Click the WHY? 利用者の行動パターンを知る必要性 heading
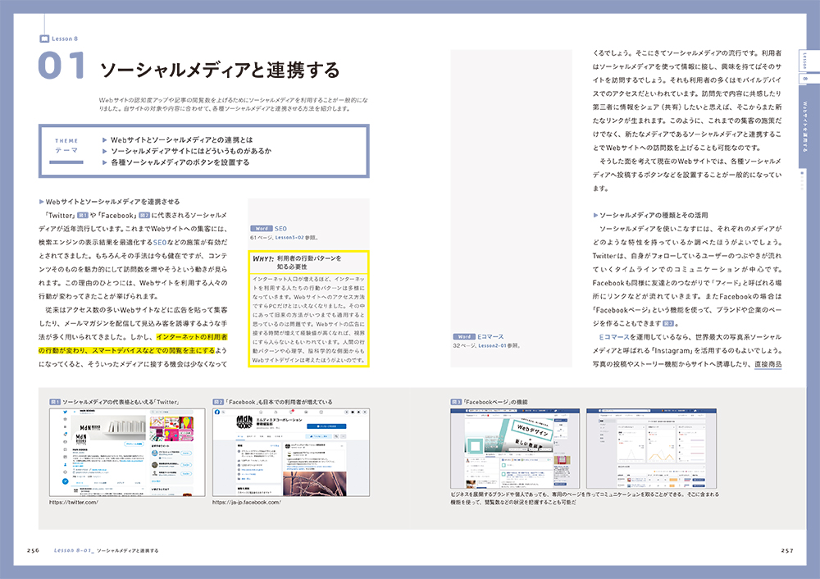Screen dimensions: 820x579 (298, 262)
